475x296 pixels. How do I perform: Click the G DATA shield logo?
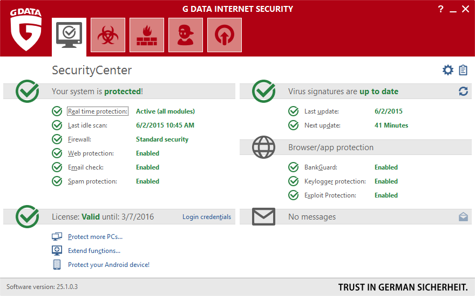(x=26, y=30)
